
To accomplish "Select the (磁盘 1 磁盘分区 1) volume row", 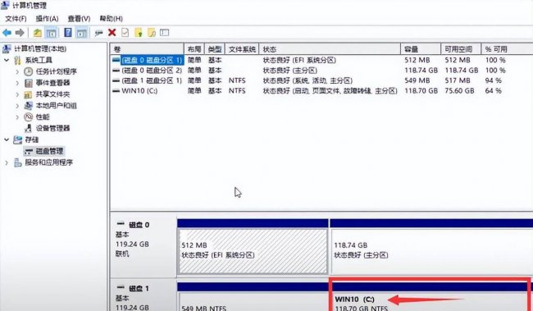I will click(x=321, y=80).
